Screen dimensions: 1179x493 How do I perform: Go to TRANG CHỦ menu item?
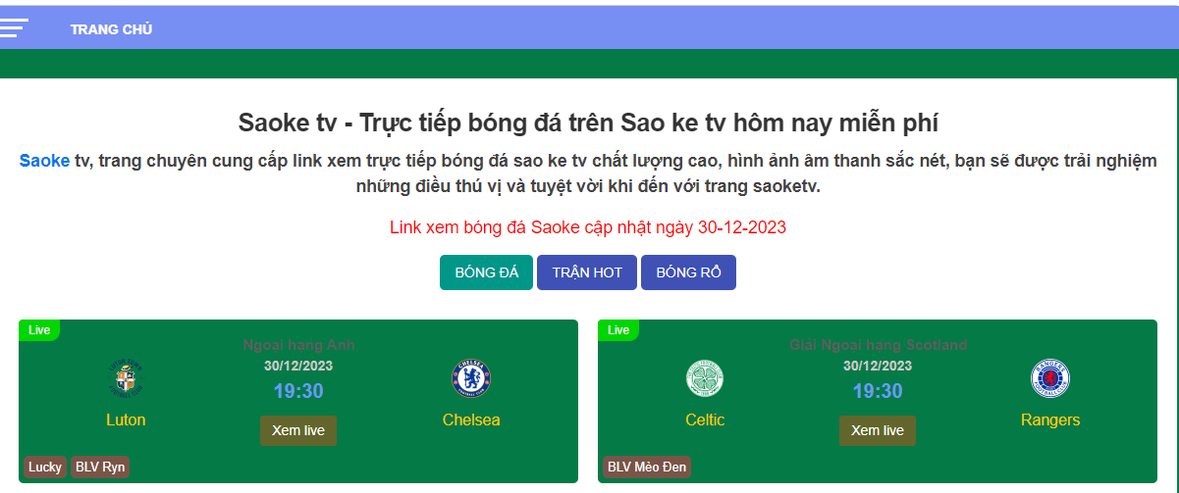click(111, 29)
